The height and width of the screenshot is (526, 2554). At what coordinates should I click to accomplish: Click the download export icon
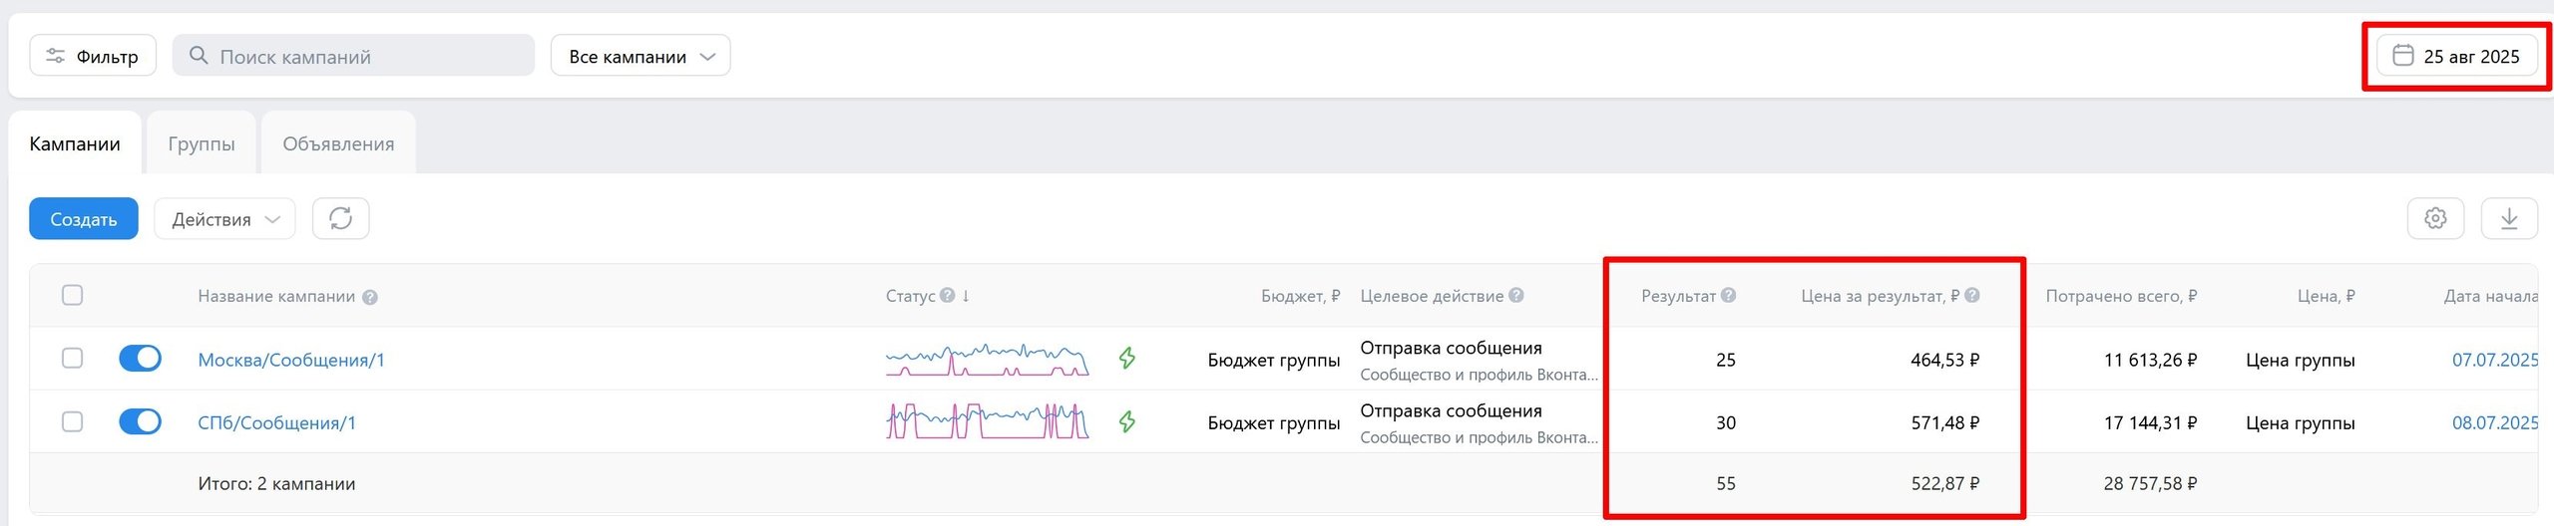point(2509,219)
